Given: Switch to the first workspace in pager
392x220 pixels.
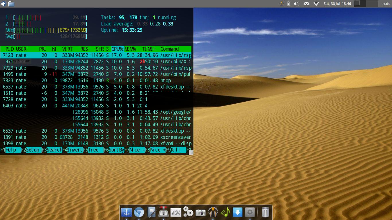Looking at the screenshot, I should (360, 3).
